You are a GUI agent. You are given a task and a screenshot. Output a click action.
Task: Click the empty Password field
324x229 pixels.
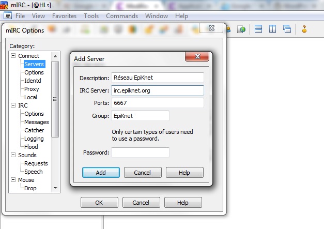pyautogui.click(x=140, y=152)
